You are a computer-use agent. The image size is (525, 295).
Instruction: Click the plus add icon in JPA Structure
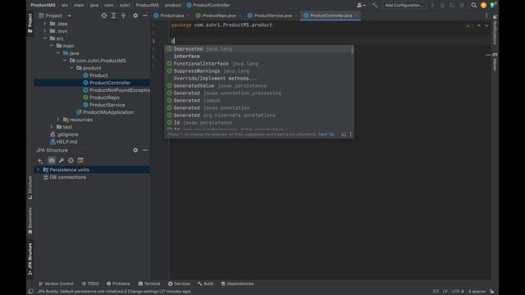[40, 161]
